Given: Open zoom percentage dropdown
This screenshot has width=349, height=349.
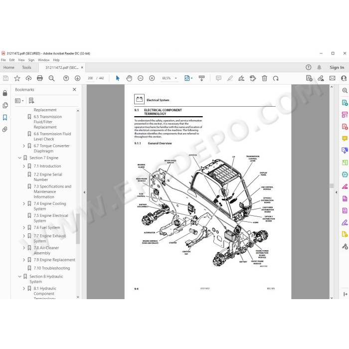Looking at the screenshot, I should click(x=176, y=78).
